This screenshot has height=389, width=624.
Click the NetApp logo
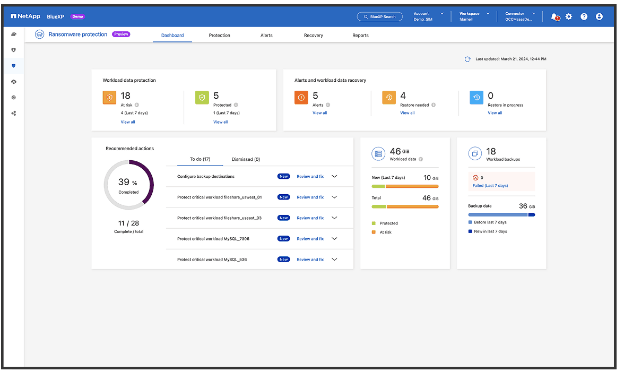(25, 16)
